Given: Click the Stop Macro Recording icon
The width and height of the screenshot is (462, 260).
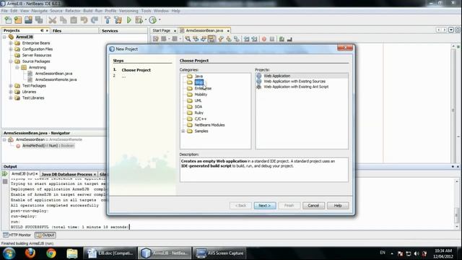Looking at the screenshot, I should pos(272,39).
